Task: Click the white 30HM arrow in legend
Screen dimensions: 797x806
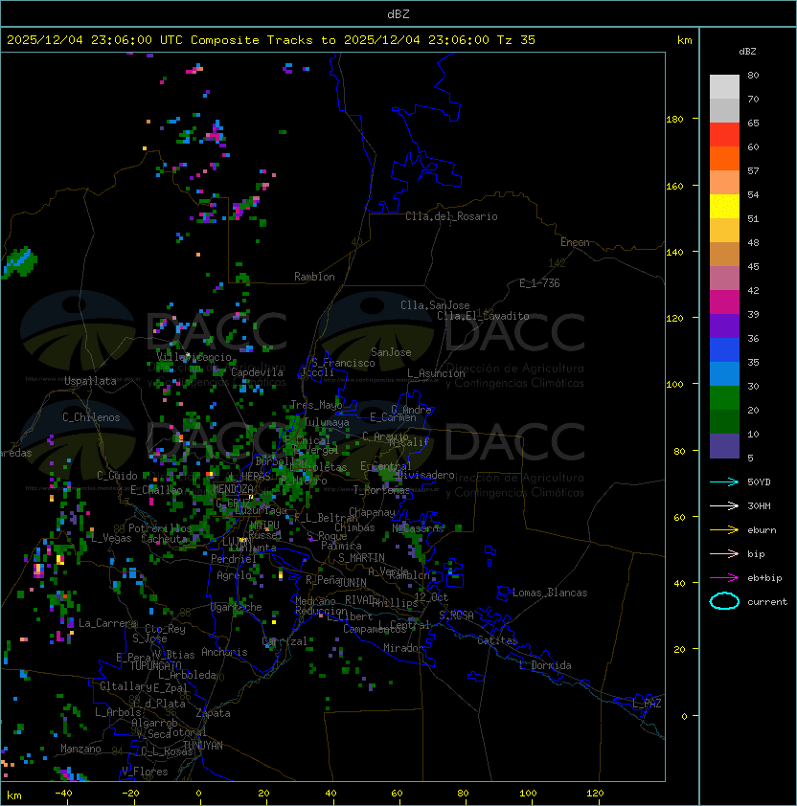Action: tap(724, 506)
